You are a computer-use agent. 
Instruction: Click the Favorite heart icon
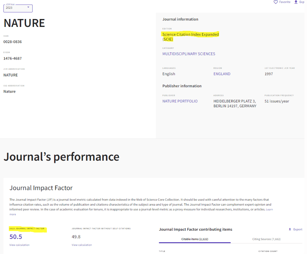click(x=275, y=2)
